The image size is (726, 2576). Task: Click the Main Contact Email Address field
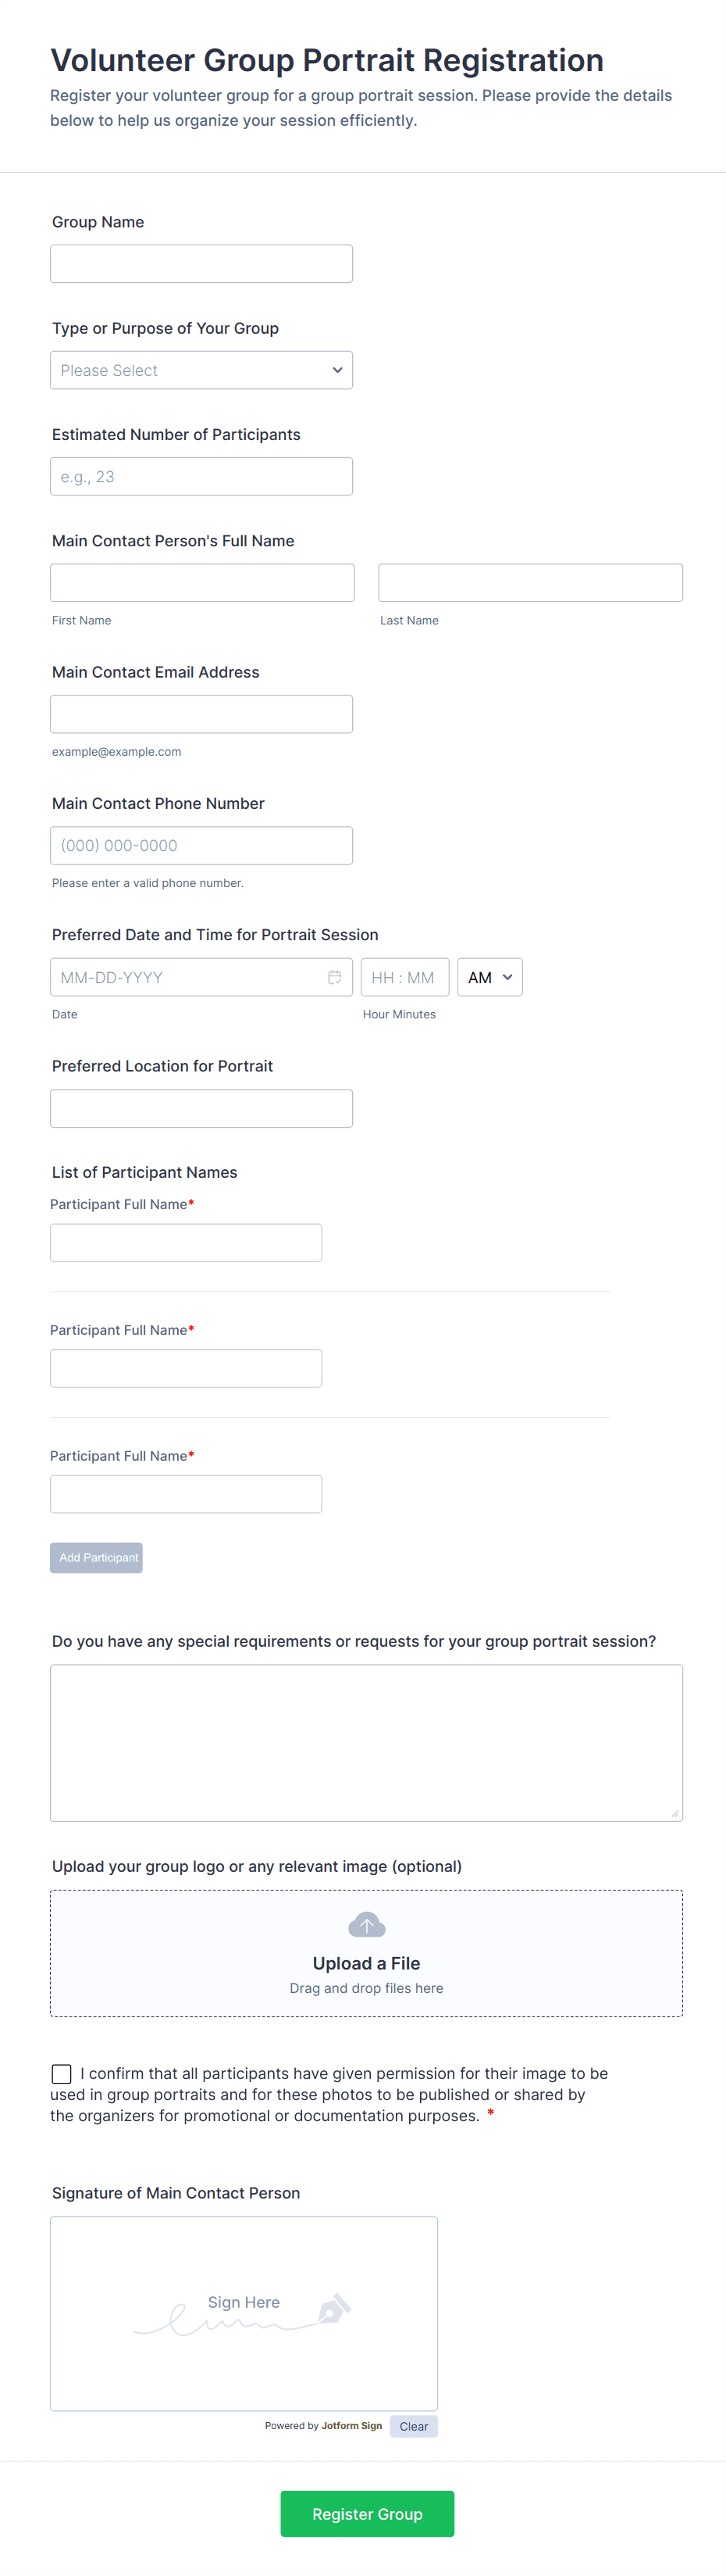[x=201, y=714]
